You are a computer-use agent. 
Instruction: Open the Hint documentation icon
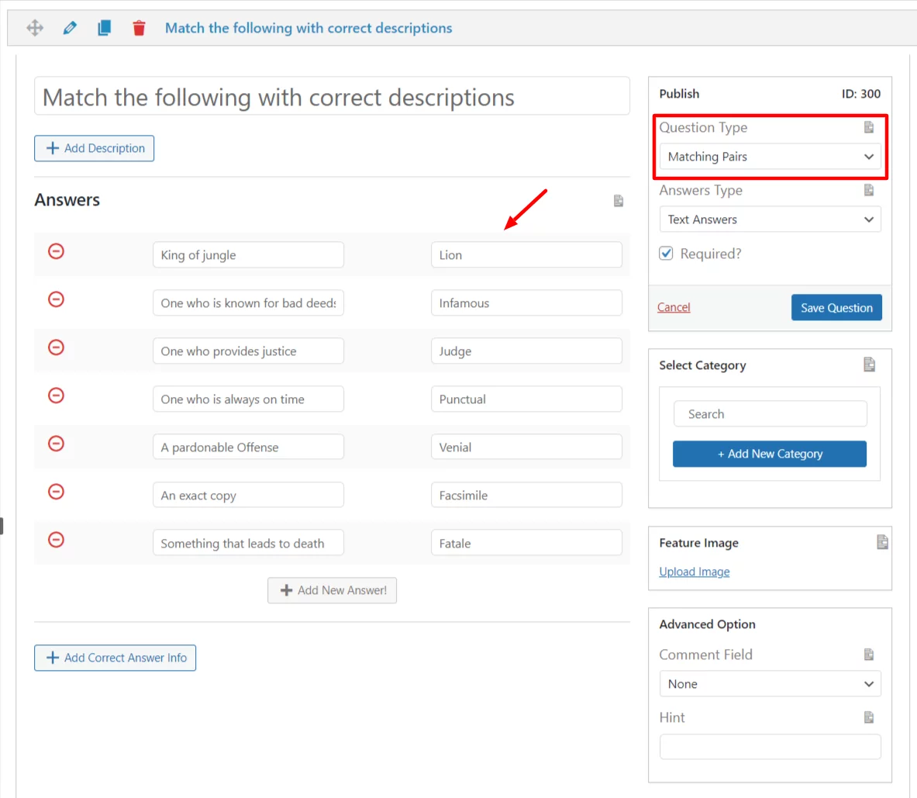[868, 717]
